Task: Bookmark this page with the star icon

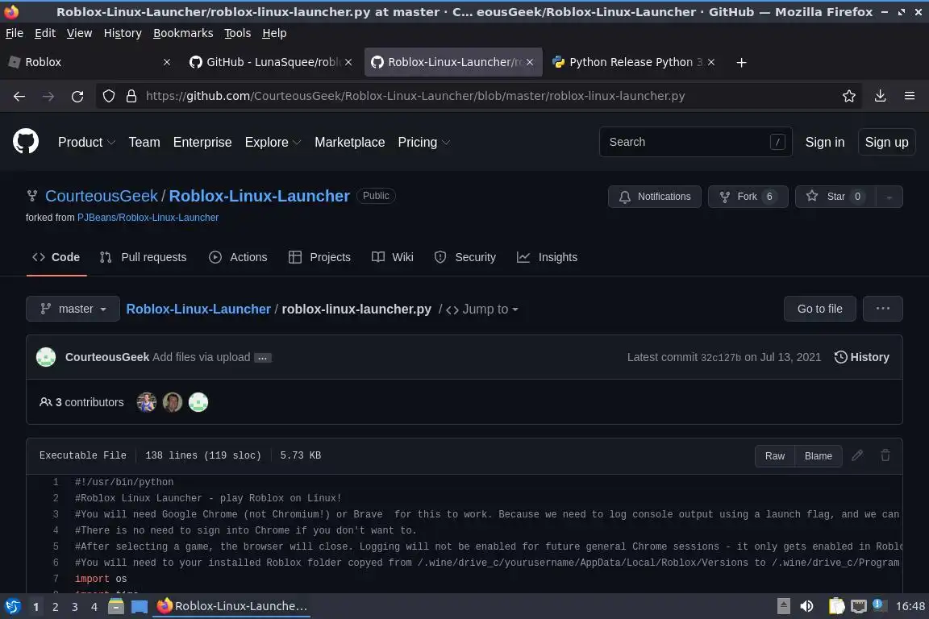Action: click(x=848, y=96)
